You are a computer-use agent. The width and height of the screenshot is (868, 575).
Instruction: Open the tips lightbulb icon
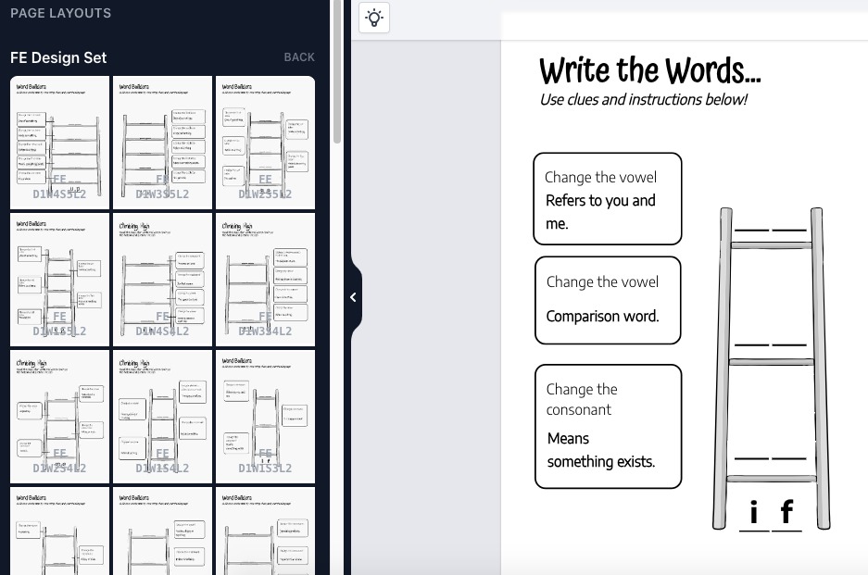(374, 18)
